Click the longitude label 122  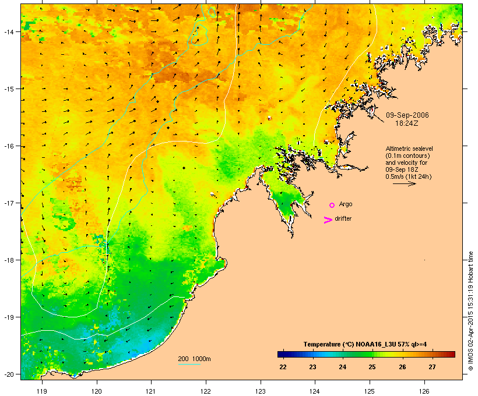coord(206,391)
